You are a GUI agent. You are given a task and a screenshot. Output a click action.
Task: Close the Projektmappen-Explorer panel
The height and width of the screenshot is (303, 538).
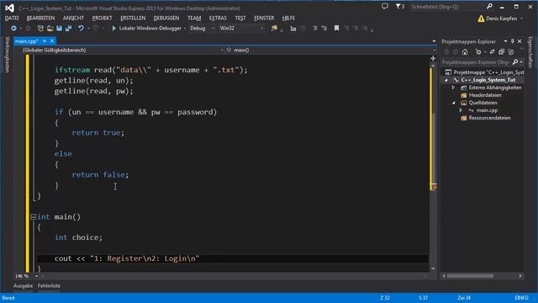(520, 41)
